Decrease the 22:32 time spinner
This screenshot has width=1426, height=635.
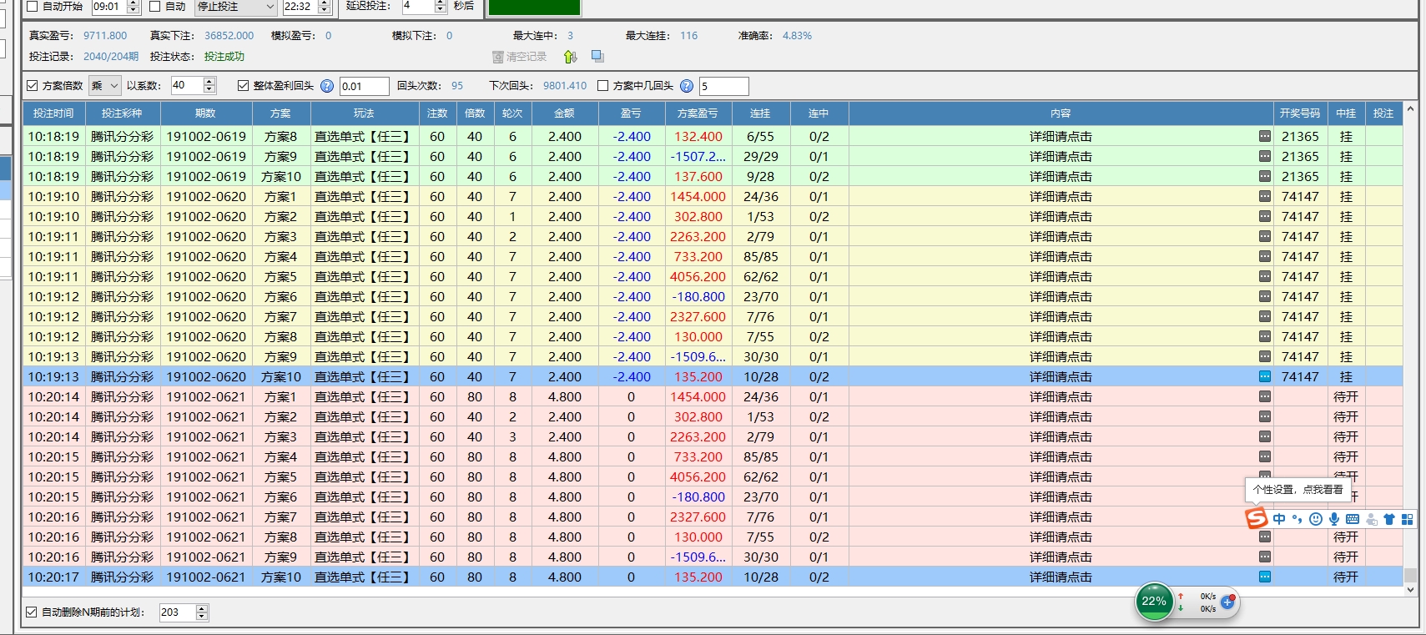[325, 11]
